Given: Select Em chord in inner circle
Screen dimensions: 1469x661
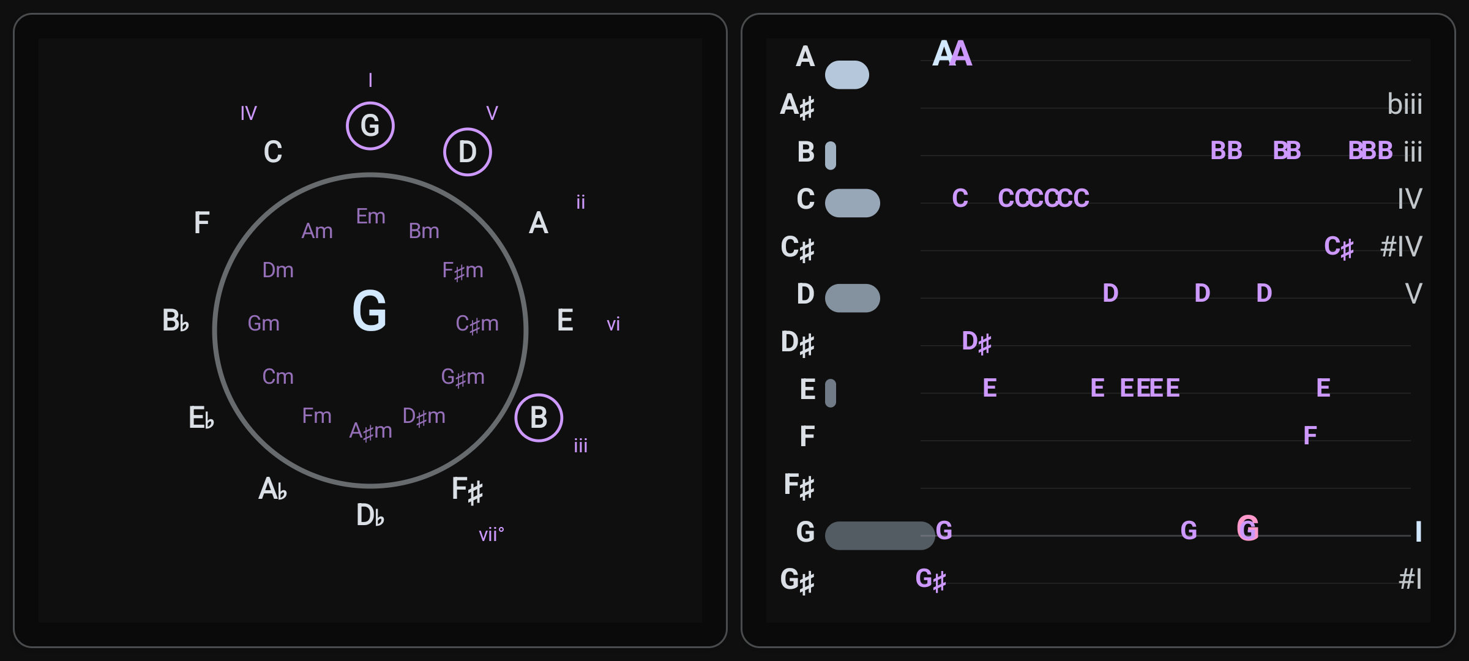Looking at the screenshot, I should pos(370,216).
